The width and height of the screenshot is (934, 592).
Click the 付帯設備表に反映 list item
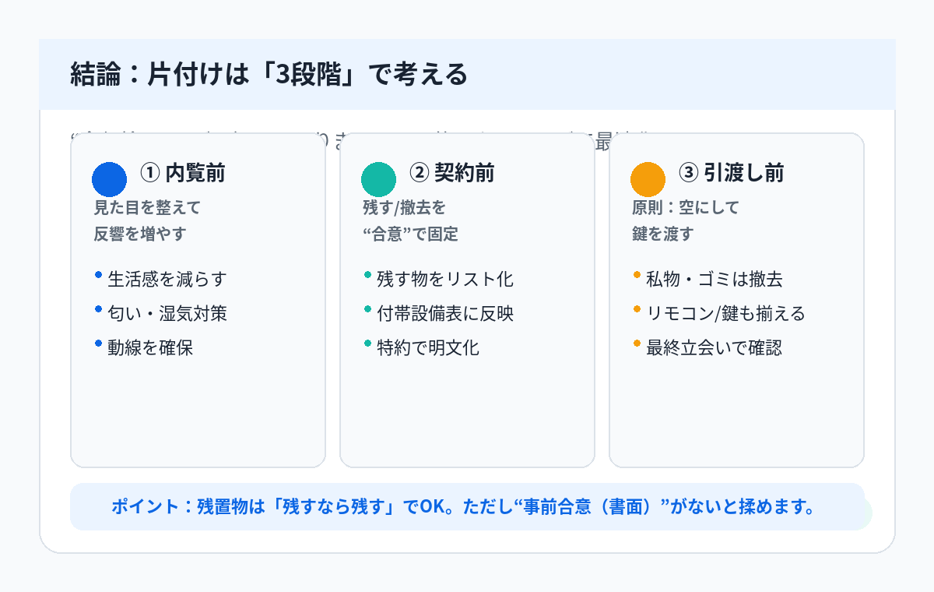point(444,314)
